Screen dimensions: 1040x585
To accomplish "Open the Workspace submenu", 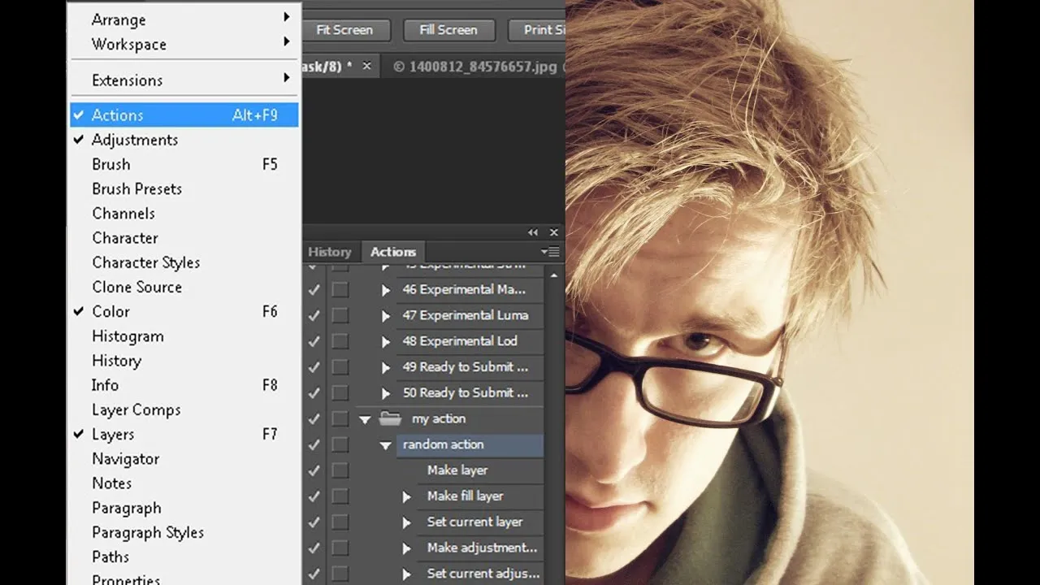I will 130,44.
